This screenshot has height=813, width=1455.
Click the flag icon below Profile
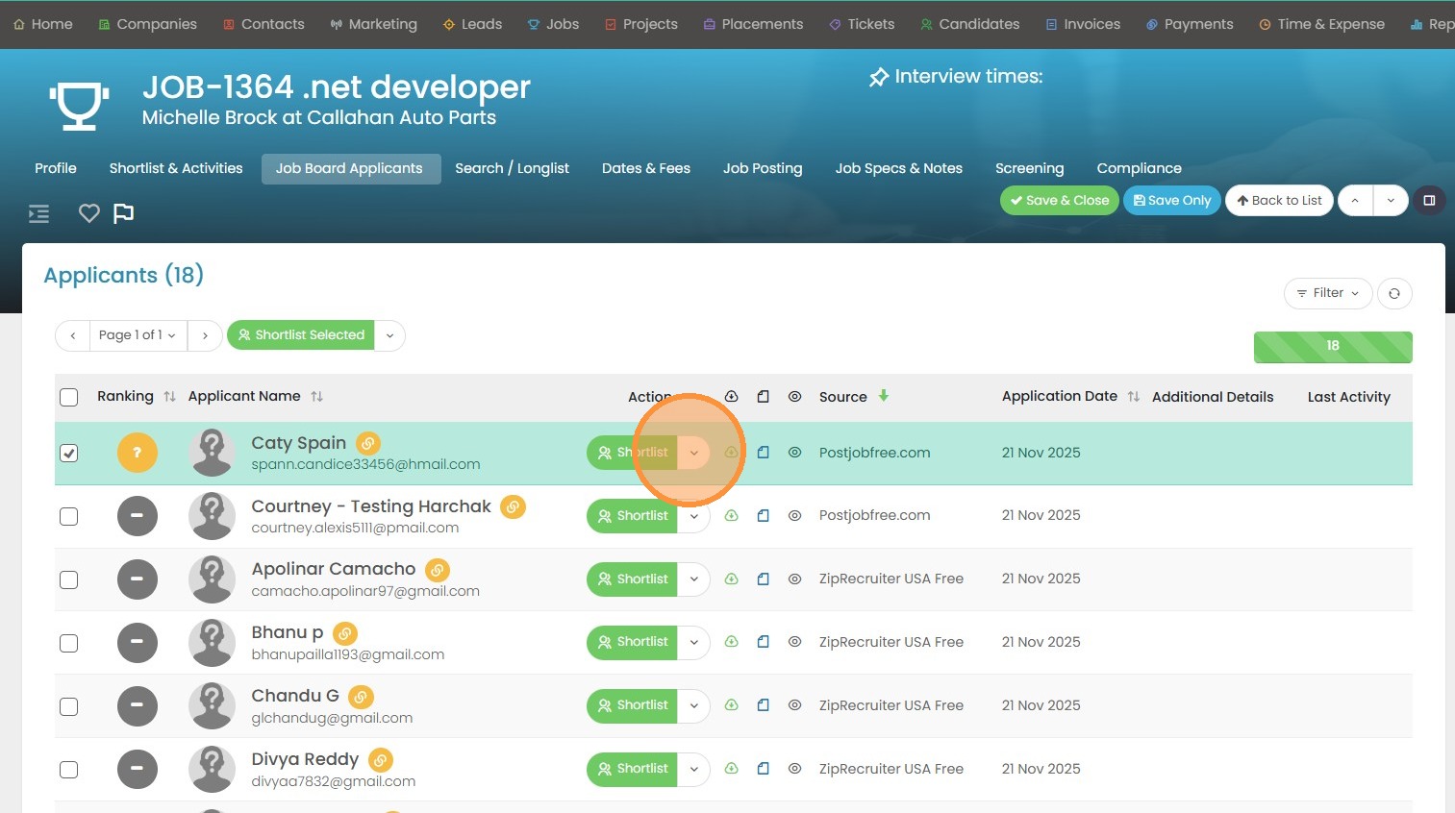(124, 213)
